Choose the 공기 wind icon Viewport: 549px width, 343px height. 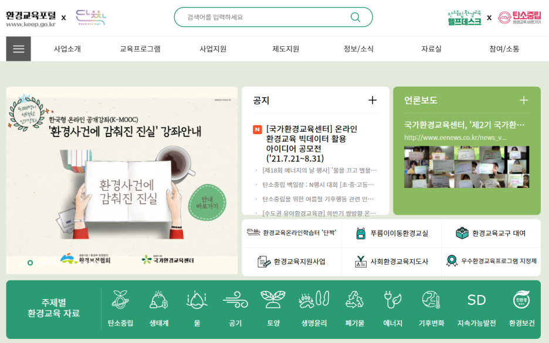(235, 300)
